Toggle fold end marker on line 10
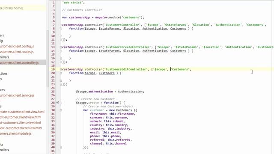The image size is (274, 154). pos(61,36)
